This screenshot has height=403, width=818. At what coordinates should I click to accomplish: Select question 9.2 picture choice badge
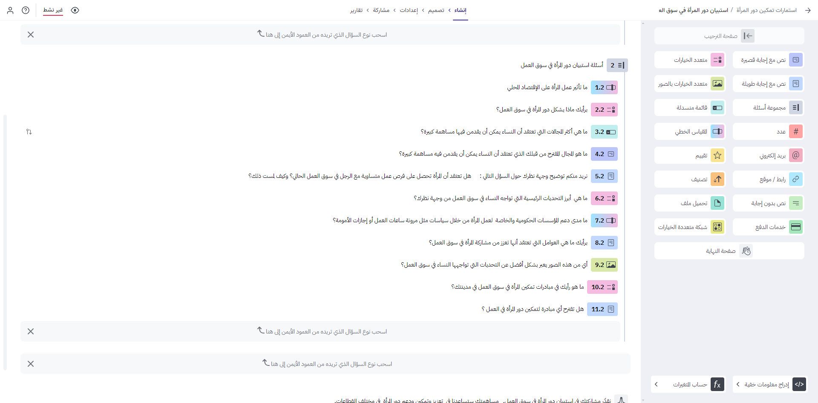[604, 265]
